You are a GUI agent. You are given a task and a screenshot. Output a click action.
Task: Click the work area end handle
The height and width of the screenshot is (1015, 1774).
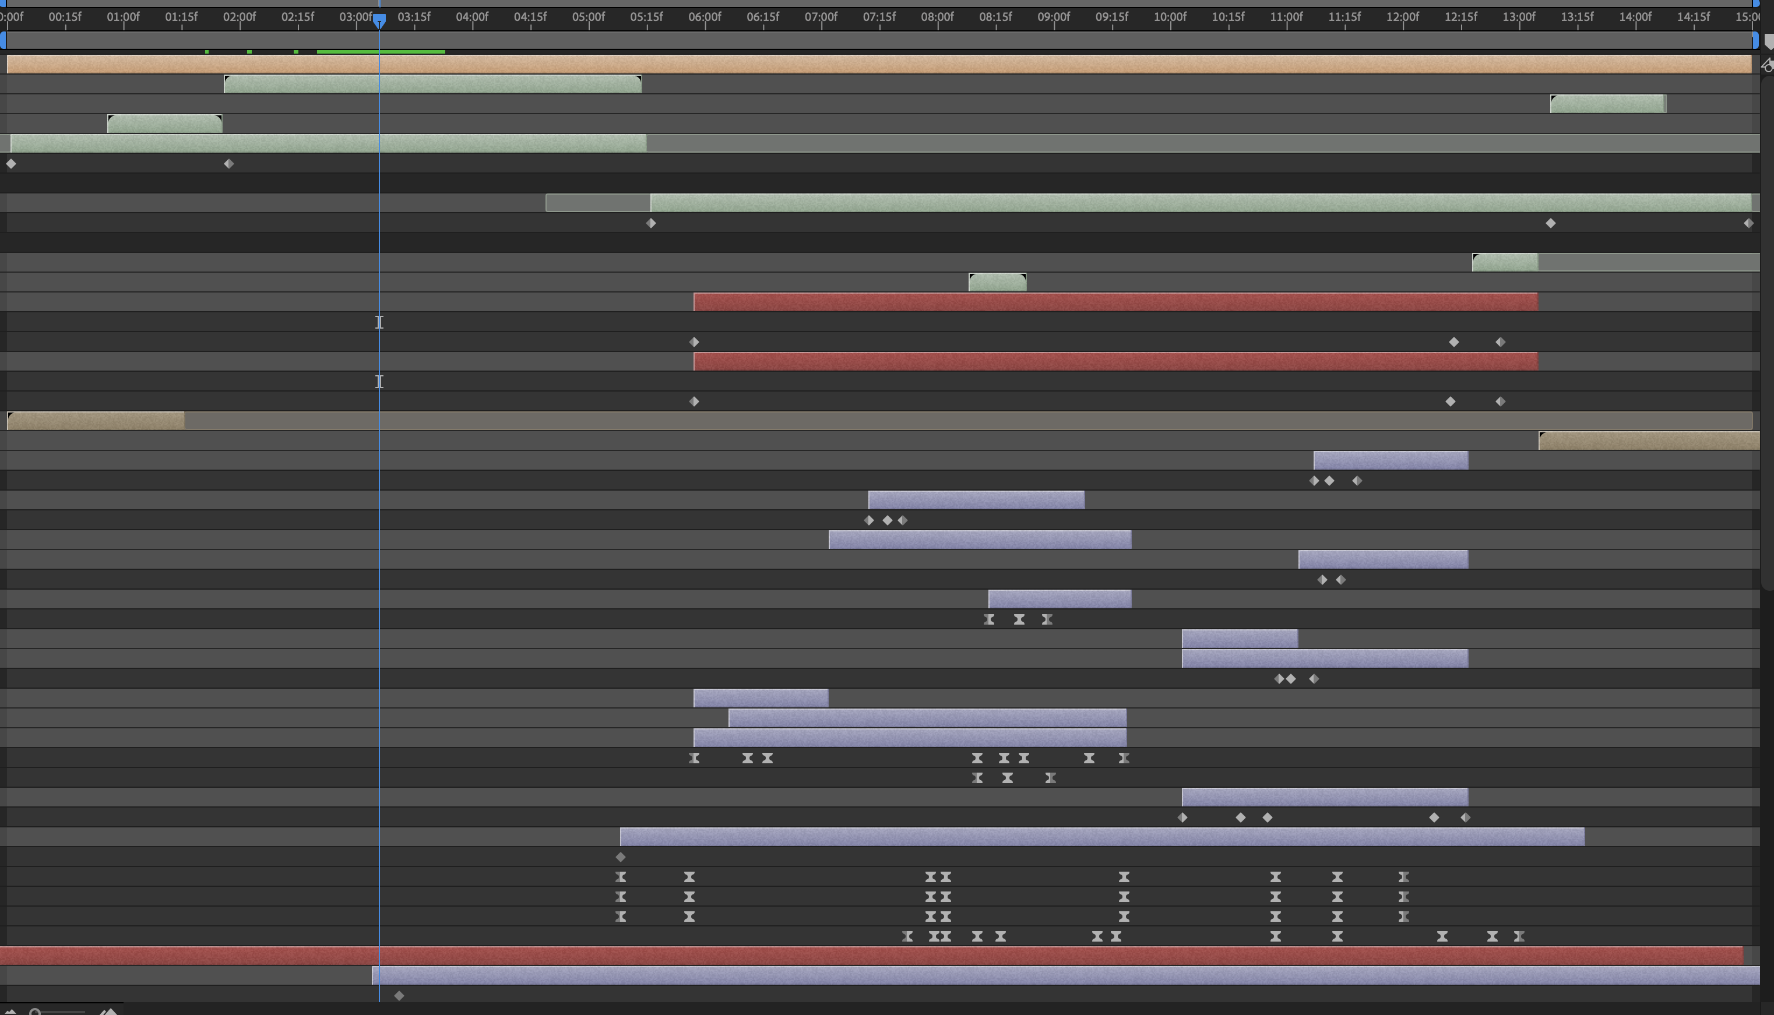(1755, 40)
